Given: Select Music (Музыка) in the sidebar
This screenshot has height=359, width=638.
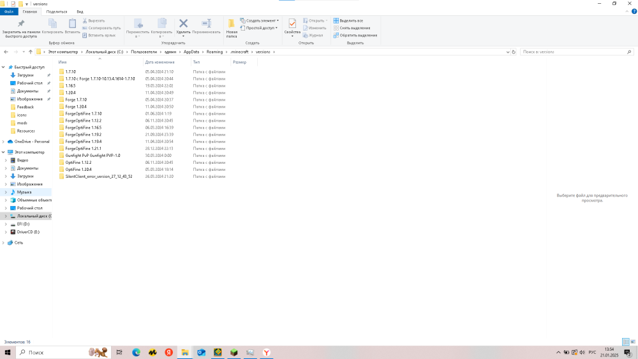Looking at the screenshot, I should (24, 192).
